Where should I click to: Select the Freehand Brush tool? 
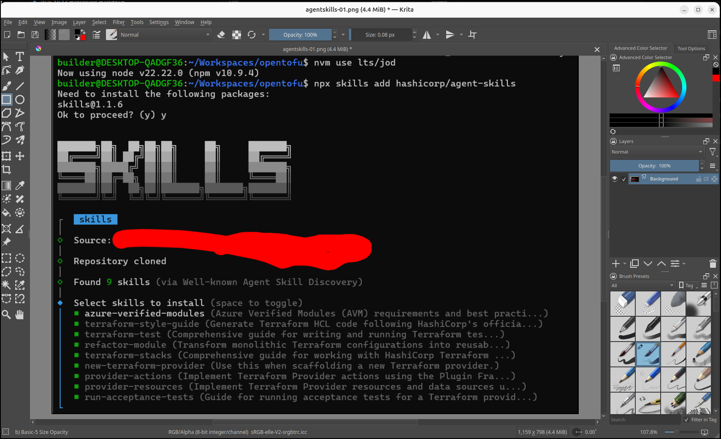tap(6, 86)
